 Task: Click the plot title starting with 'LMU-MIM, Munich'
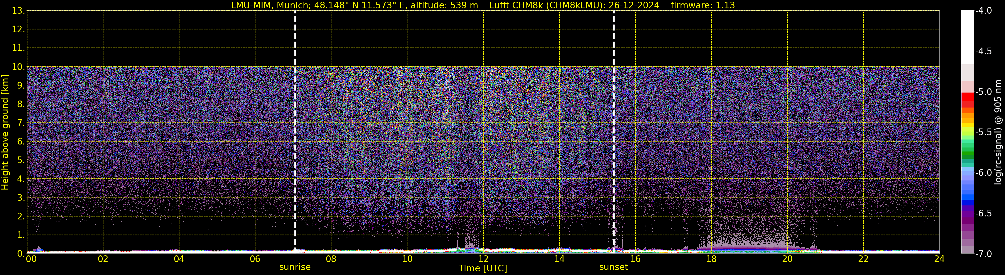[x=483, y=5]
